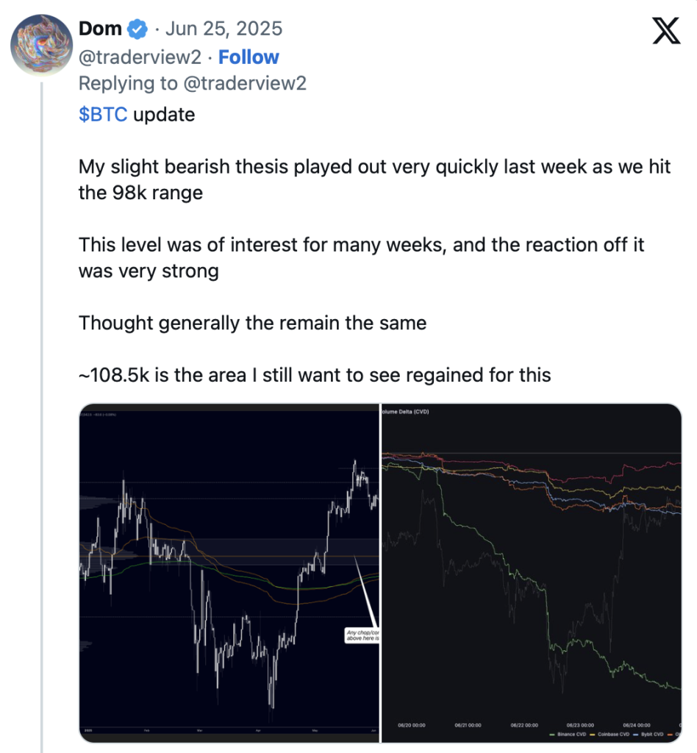The width and height of the screenshot is (697, 753).
Task: Open the X logo link
Action: click(x=666, y=31)
